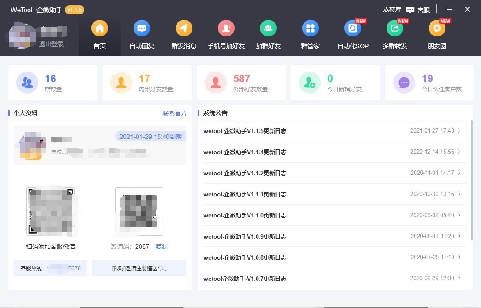Open wetool-企微助手V1.1.2更新日志 announcement title
The height and width of the screenshot is (308, 481).
click(x=245, y=173)
